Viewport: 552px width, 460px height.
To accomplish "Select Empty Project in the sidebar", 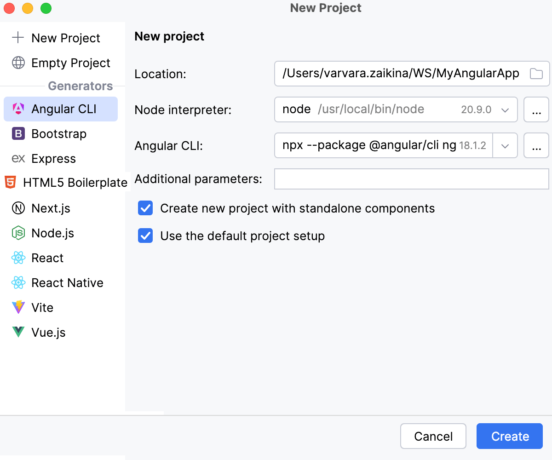I will click(70, 63).
